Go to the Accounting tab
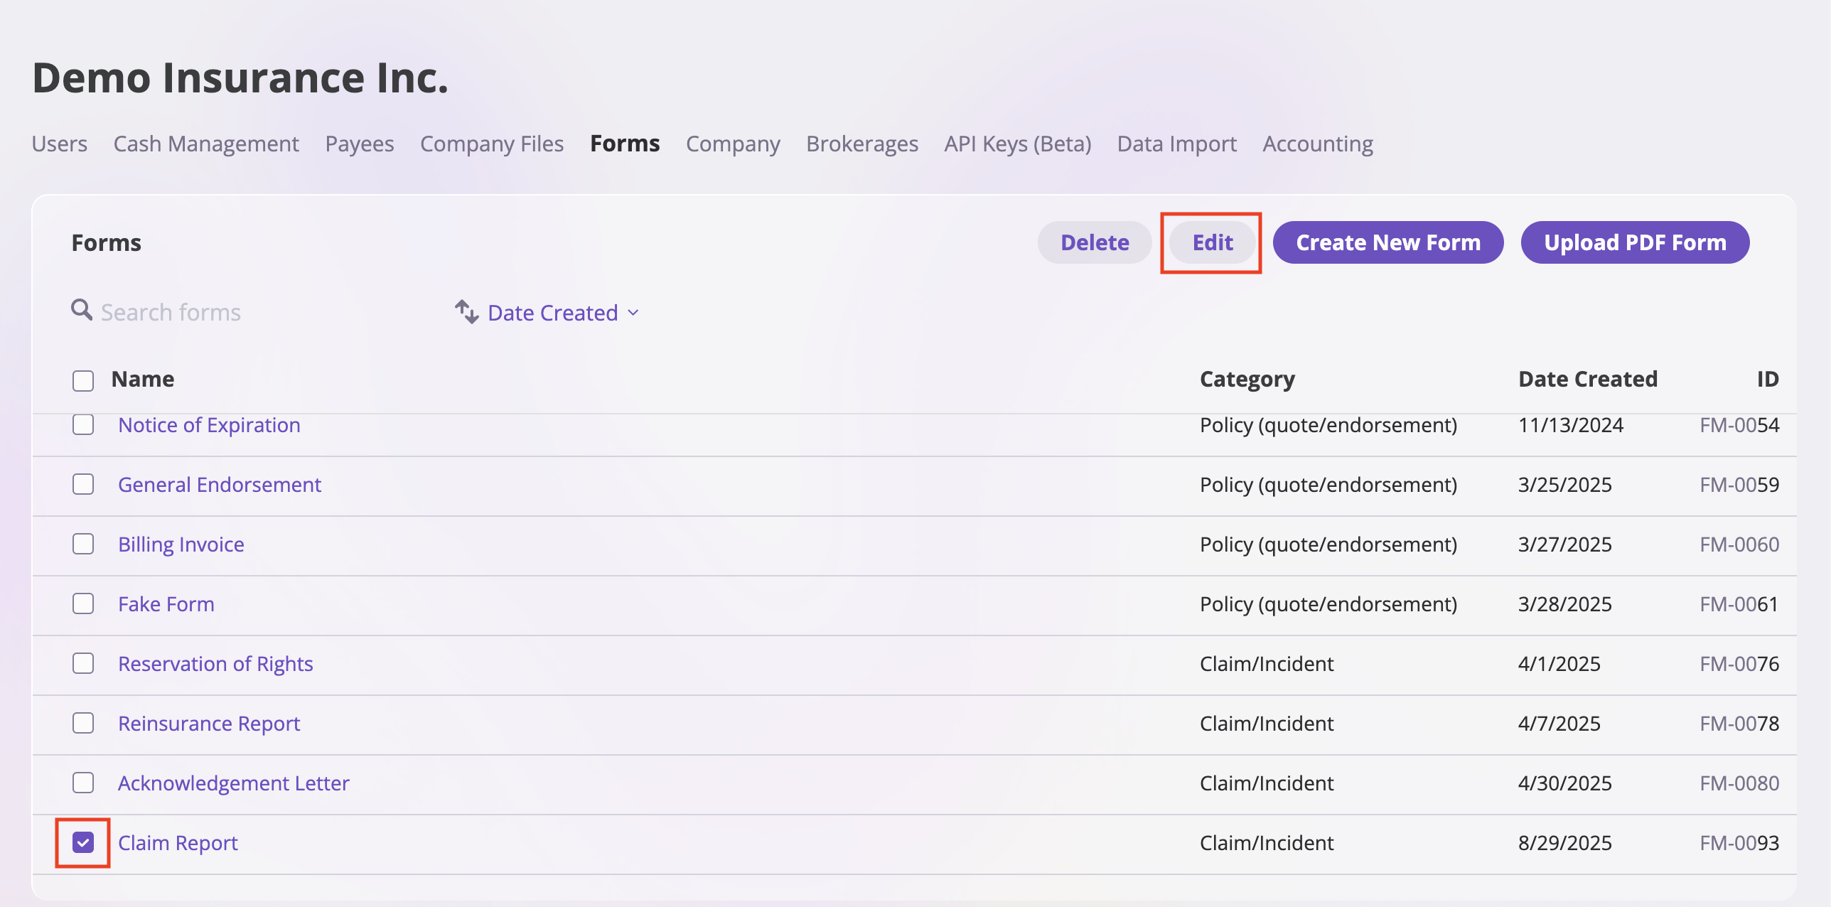The width and height of the screenshot is (1831, 907). [x=1317, y=144]
